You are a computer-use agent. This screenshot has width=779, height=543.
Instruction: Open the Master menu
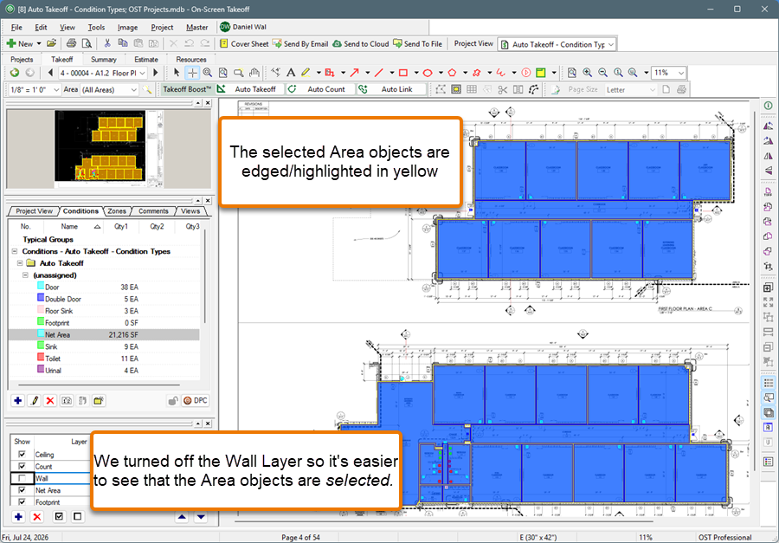196,28
